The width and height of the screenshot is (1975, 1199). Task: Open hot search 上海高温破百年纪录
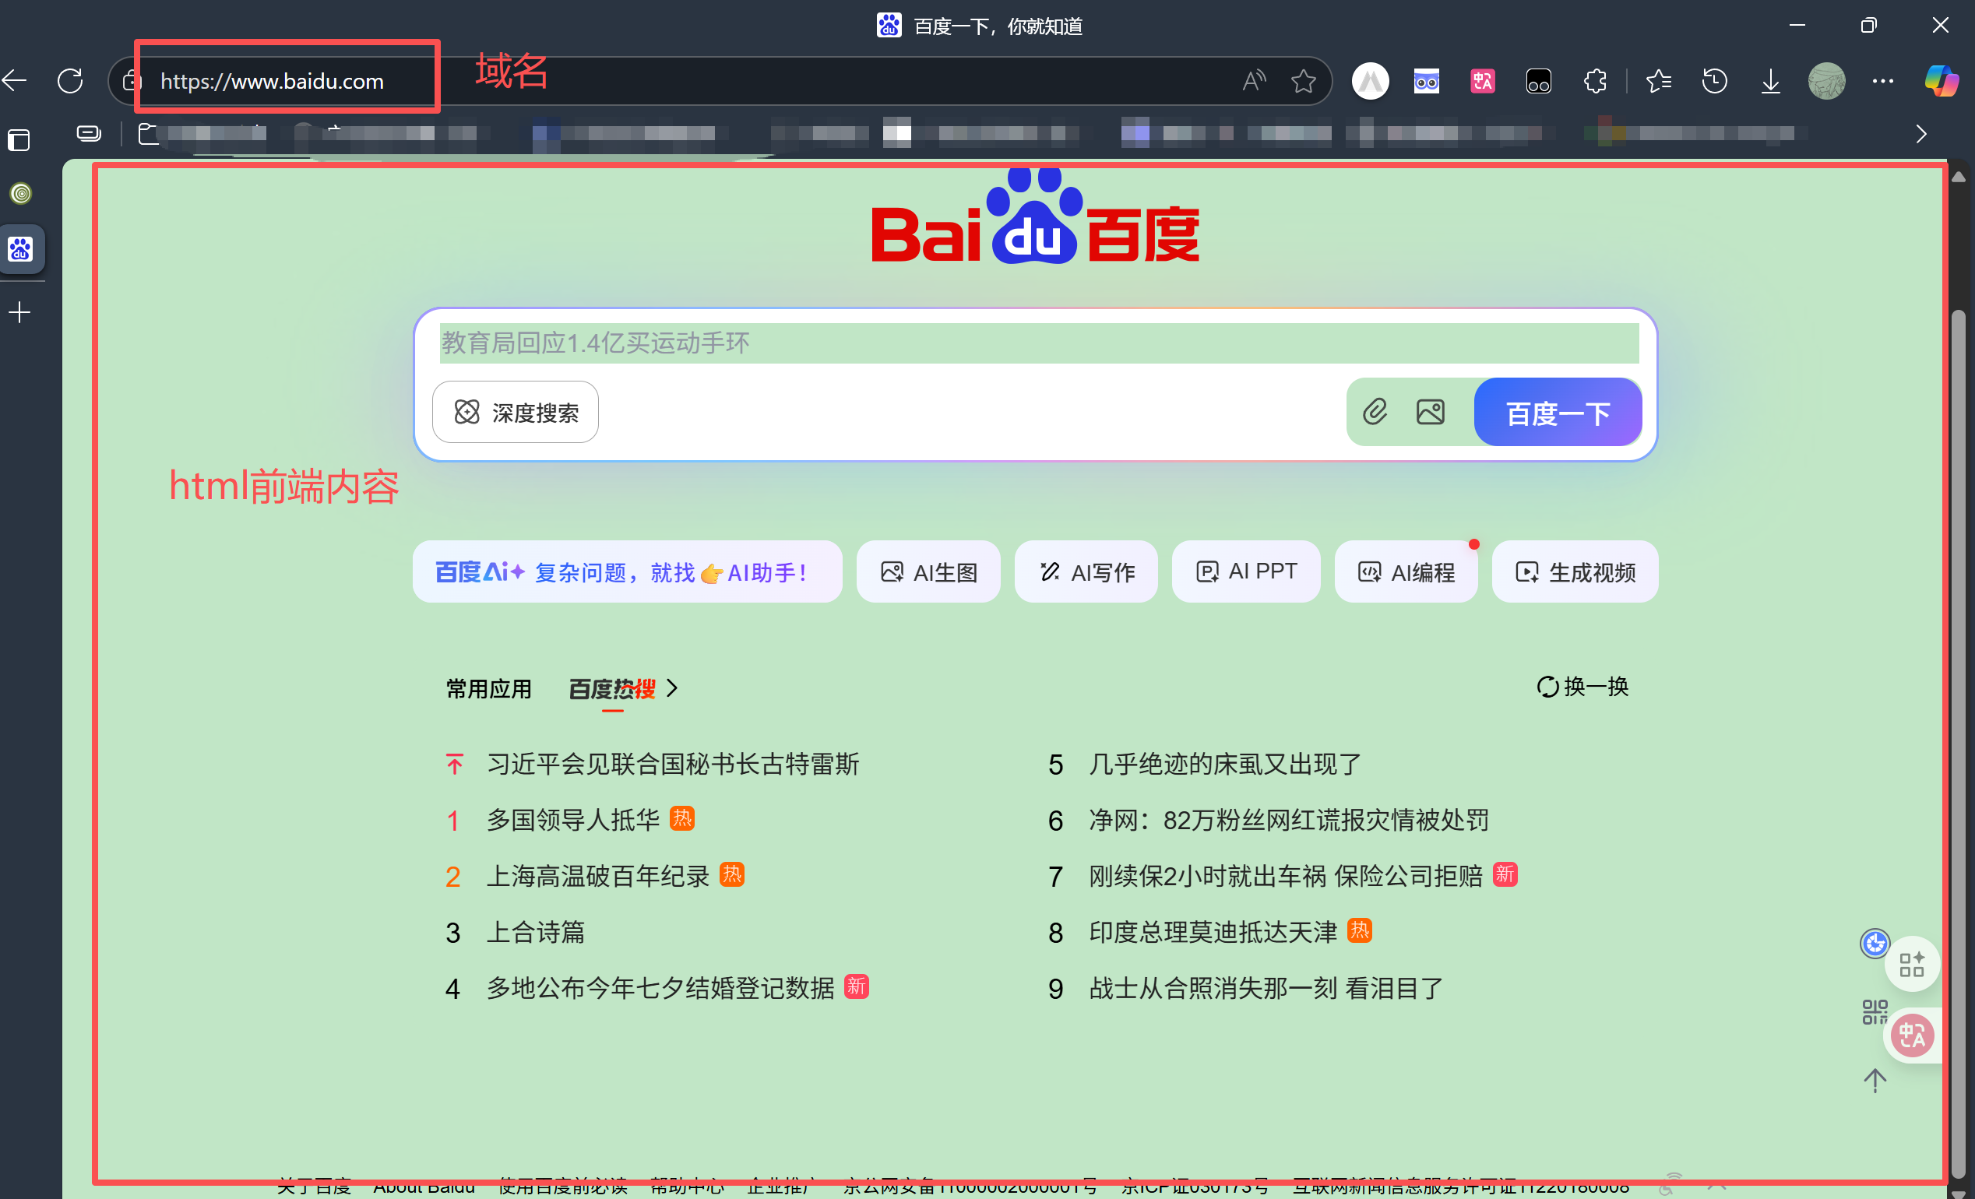[x=598, y=876]
